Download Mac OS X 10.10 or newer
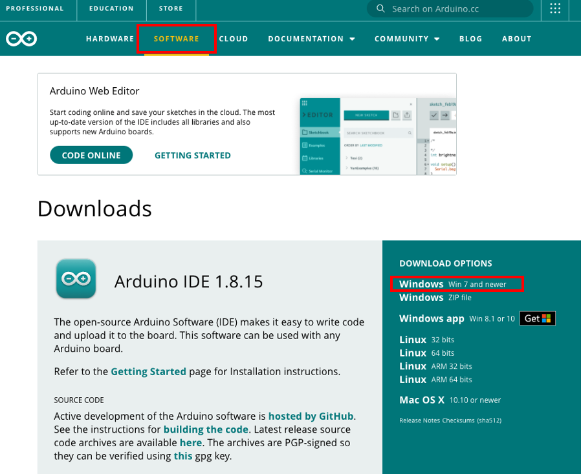 [450, 400]
